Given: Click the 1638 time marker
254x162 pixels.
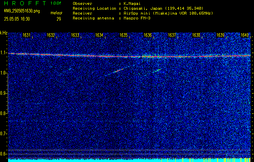Looking at the screenshot, I should click(x=196, y=35).
